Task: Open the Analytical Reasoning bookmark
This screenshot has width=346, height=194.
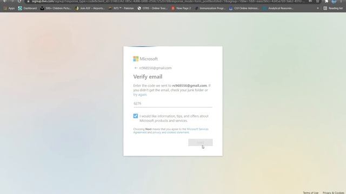Action: 278,8
